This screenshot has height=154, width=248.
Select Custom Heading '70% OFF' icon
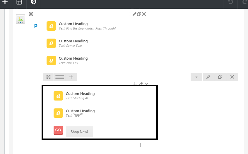[x=51, y=60]
